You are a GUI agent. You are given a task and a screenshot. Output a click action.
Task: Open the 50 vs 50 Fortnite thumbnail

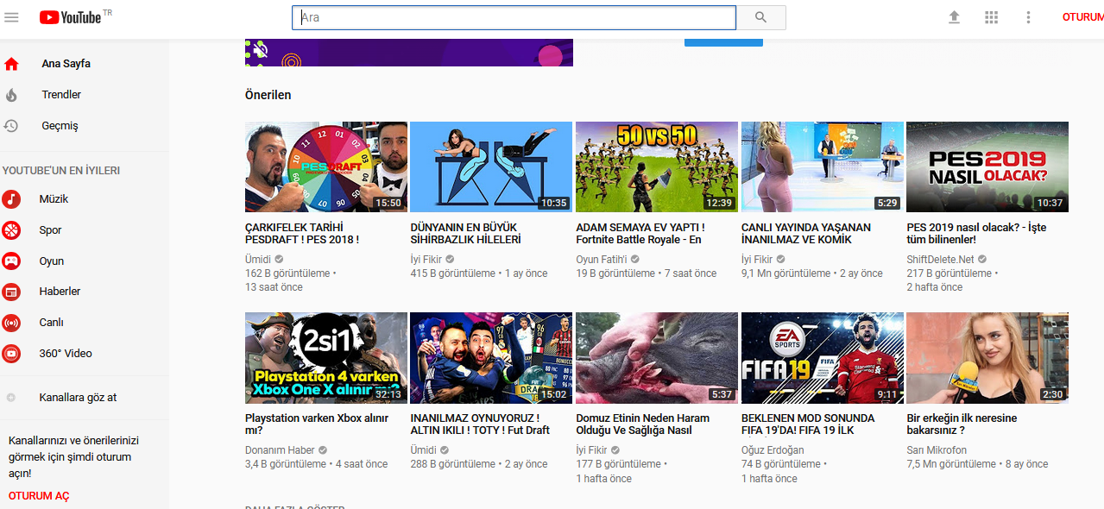pyautogui.click(x=657, y=167)
